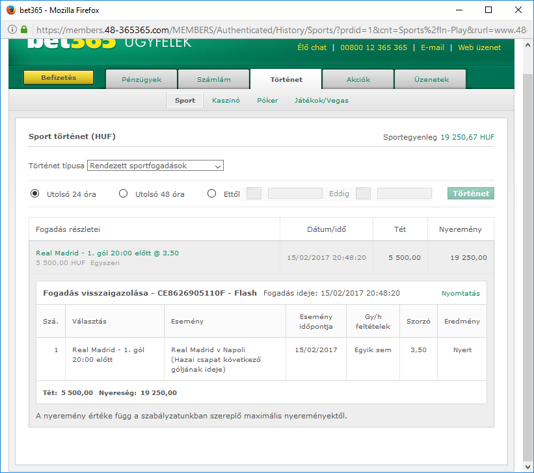Click the Nyomtatás print link

pos(461,293)
